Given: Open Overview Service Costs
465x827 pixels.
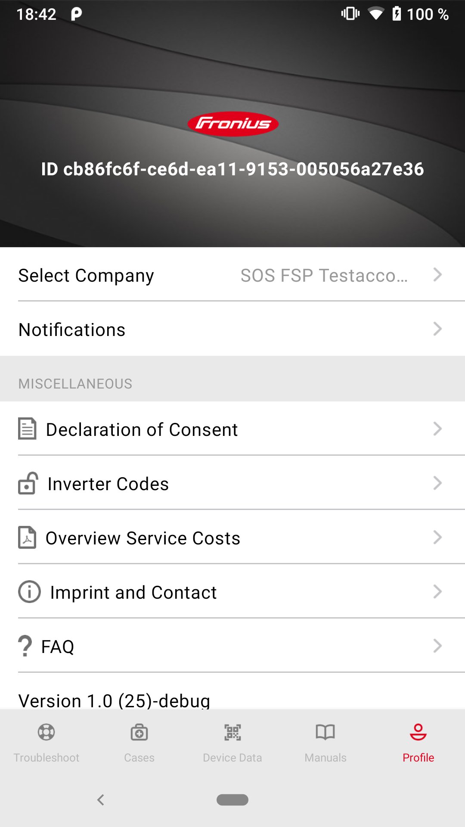Looking at the screenshot, I should coord(143,538).
